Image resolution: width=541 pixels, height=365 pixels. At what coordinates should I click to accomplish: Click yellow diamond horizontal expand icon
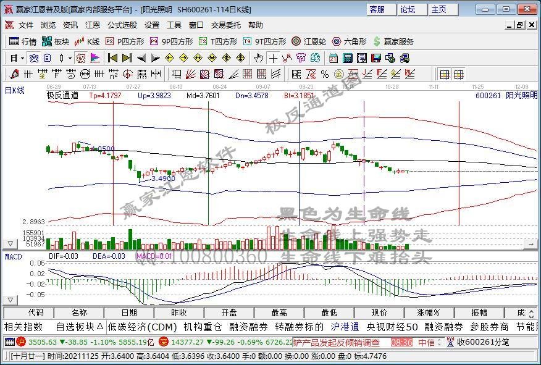(198, 58)
